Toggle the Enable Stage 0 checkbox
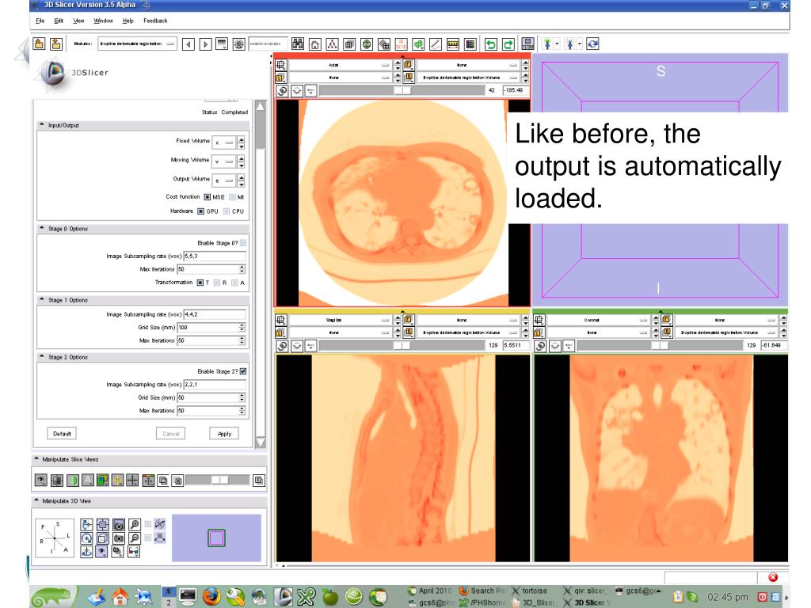The image size is (811, 608). click(x=243, y=242)
